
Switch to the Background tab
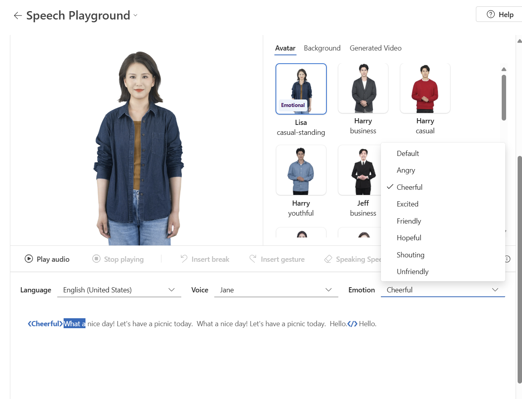[x=322, y=48]
